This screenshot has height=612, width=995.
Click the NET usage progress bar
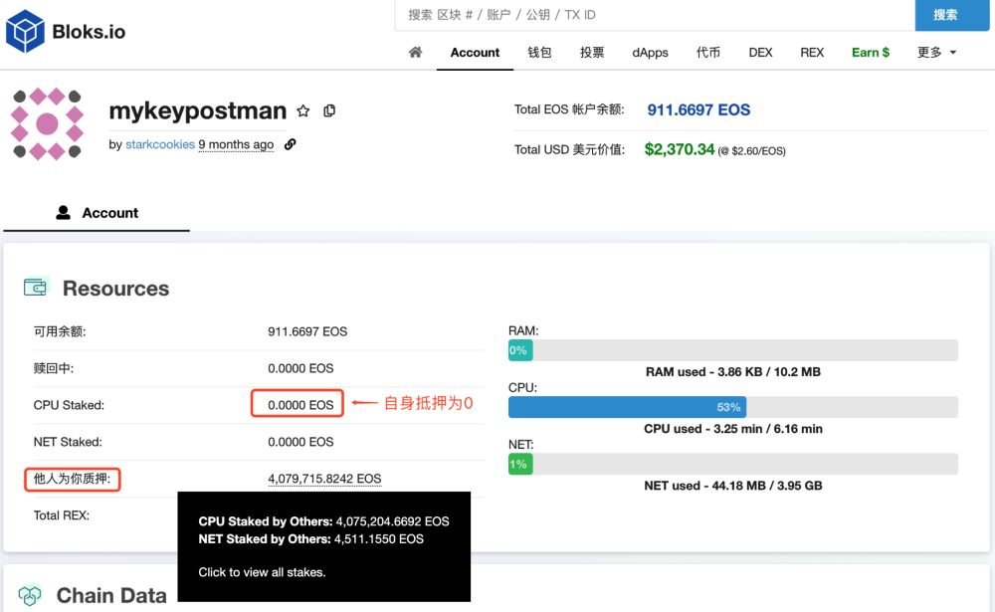point(733,464)
